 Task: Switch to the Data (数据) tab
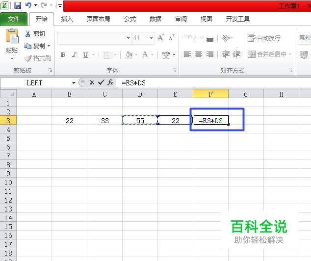(x=155, y=19)
